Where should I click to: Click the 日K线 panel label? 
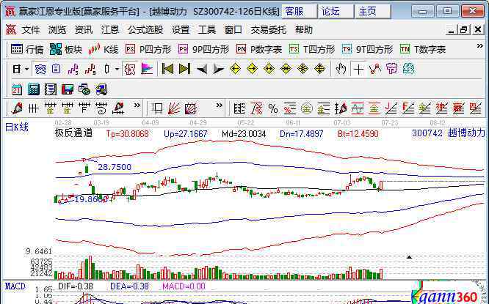pyautogui.click(x=17, y=127)
